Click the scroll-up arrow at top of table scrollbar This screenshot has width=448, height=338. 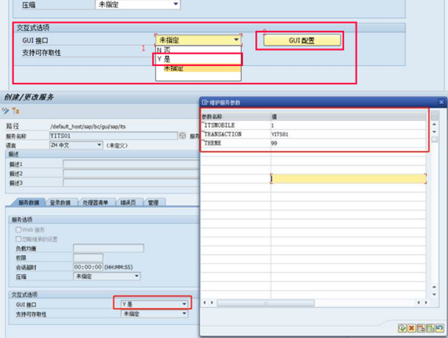coord(434,124)
